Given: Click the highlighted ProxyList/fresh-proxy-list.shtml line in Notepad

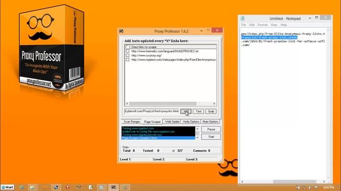Looking at the screenshot, I should pyautogui.click(x=269, y=38).
